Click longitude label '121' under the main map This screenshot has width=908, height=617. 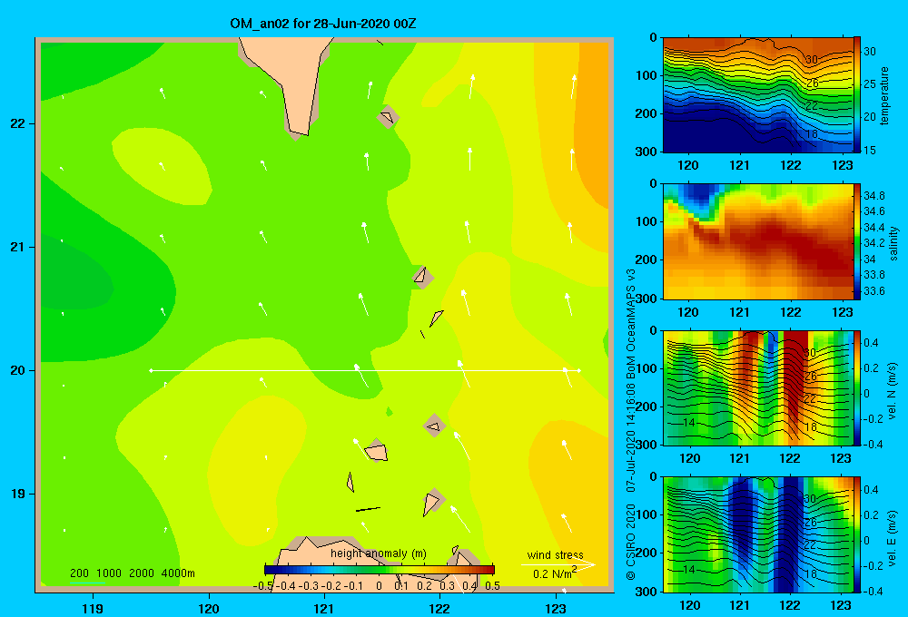324,608
